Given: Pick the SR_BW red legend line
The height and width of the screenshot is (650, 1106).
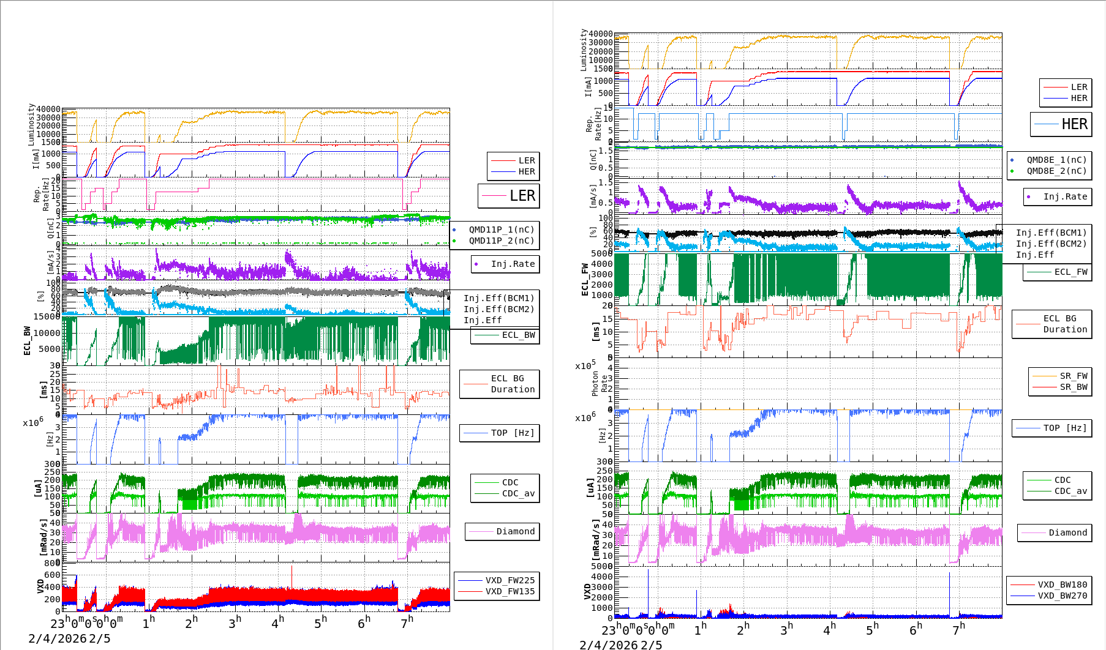Looking at the screenshot, I should pyautogui.click(x=1044, y=387).
